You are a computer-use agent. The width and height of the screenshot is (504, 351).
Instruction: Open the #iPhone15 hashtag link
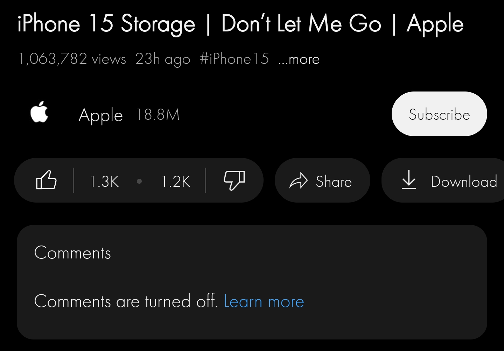click(234, 59)
